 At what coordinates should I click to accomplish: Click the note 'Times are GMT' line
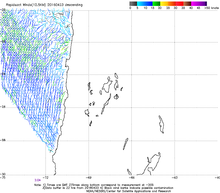[94, 185]
